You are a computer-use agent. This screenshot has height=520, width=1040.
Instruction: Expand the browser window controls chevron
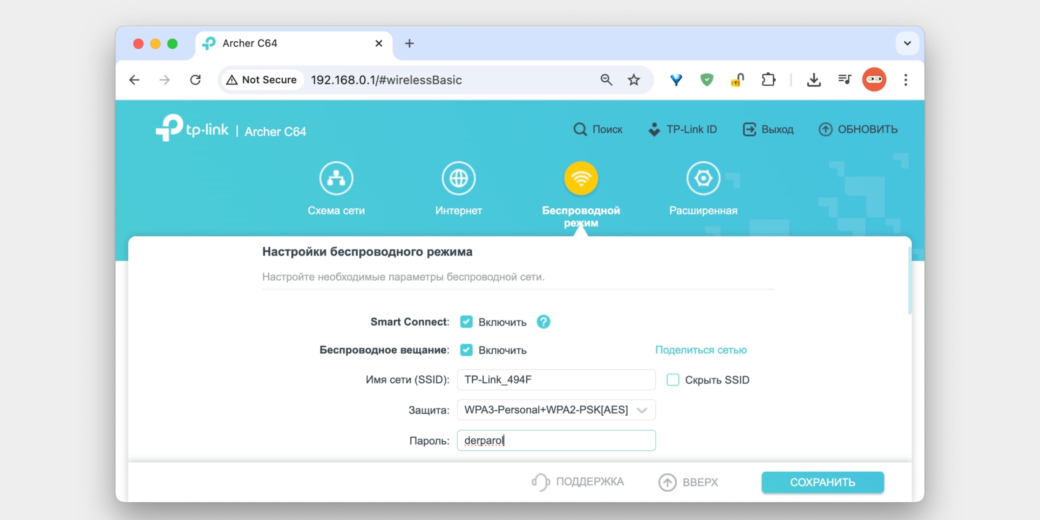[x=906, y=43]
